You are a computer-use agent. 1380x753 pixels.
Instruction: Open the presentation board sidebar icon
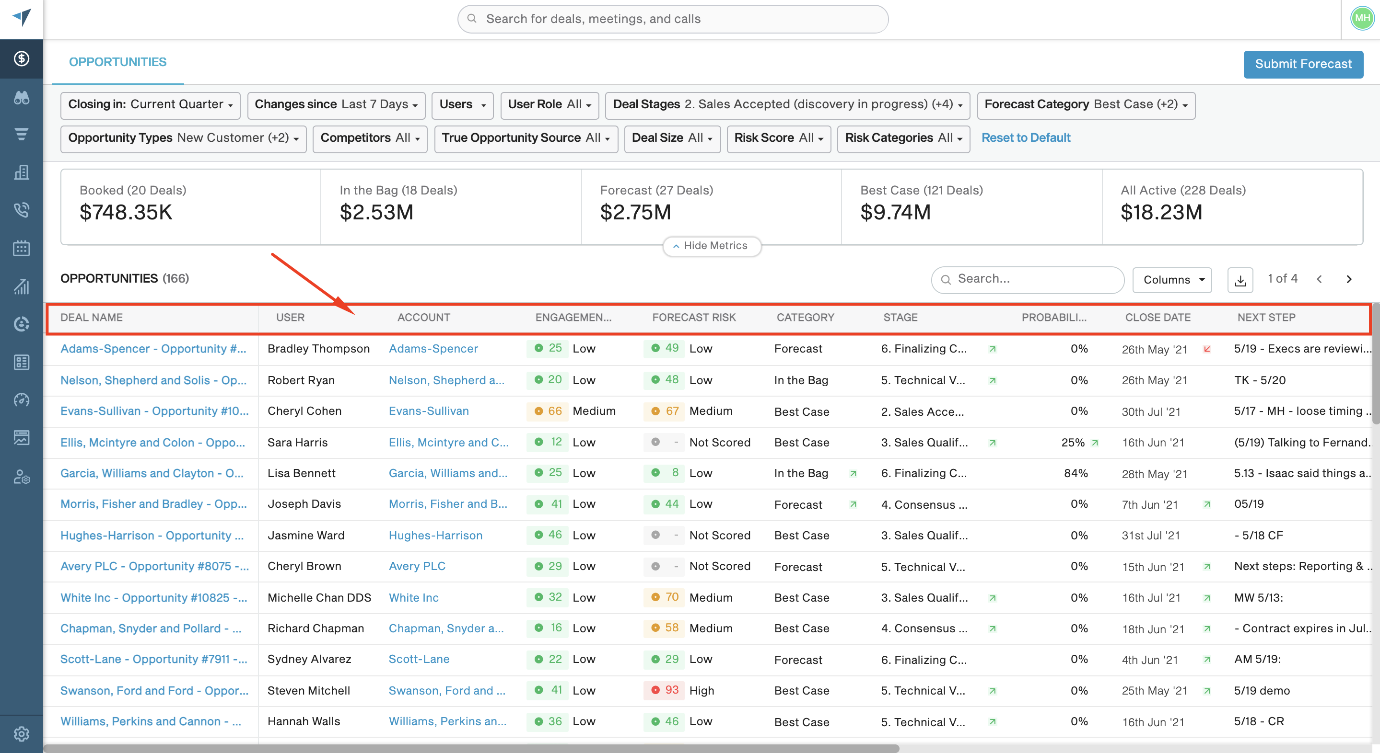point(22,438)
